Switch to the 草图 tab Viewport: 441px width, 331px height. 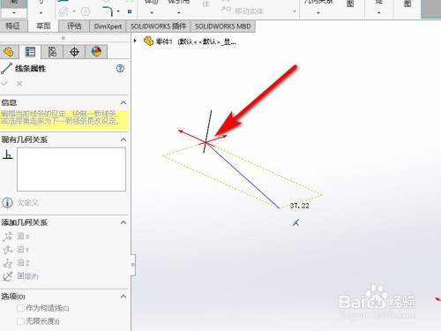(43, 26)
